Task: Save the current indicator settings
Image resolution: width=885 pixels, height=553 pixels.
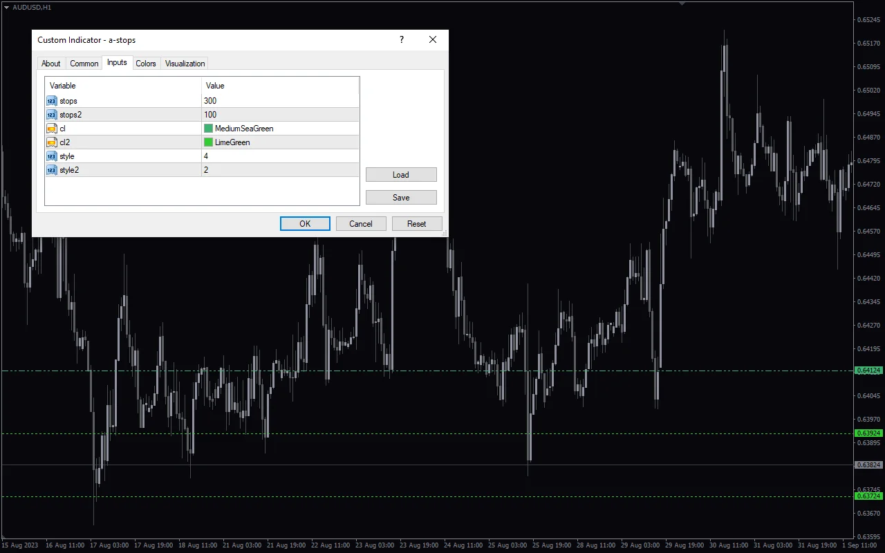Action: (401, 197)
